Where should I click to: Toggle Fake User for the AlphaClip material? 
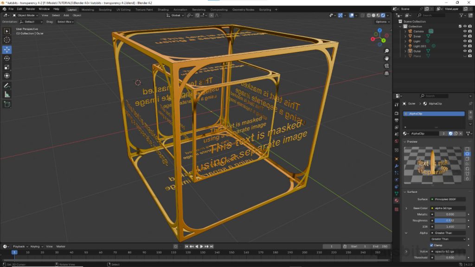(x=450, y=133)
